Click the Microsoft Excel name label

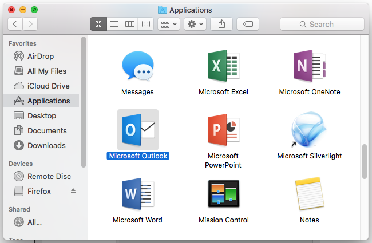pos(223,92)
